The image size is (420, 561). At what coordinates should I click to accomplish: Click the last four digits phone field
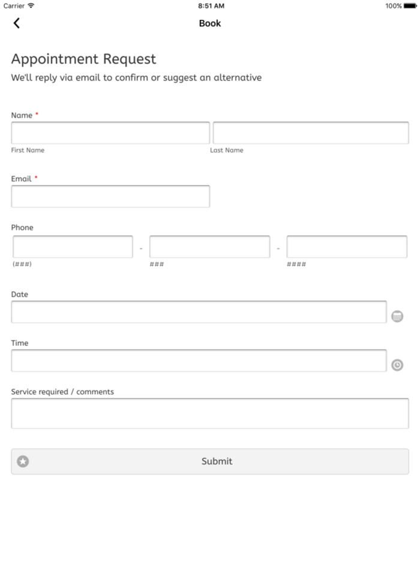pyautogui.click(x=347, y=247)
